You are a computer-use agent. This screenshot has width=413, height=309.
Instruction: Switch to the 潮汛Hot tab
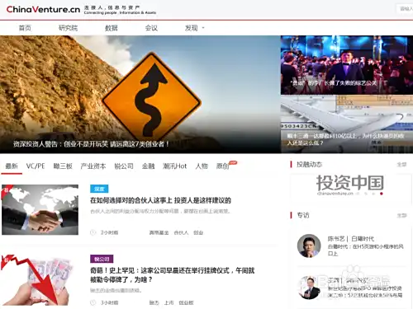click(174, 166)
